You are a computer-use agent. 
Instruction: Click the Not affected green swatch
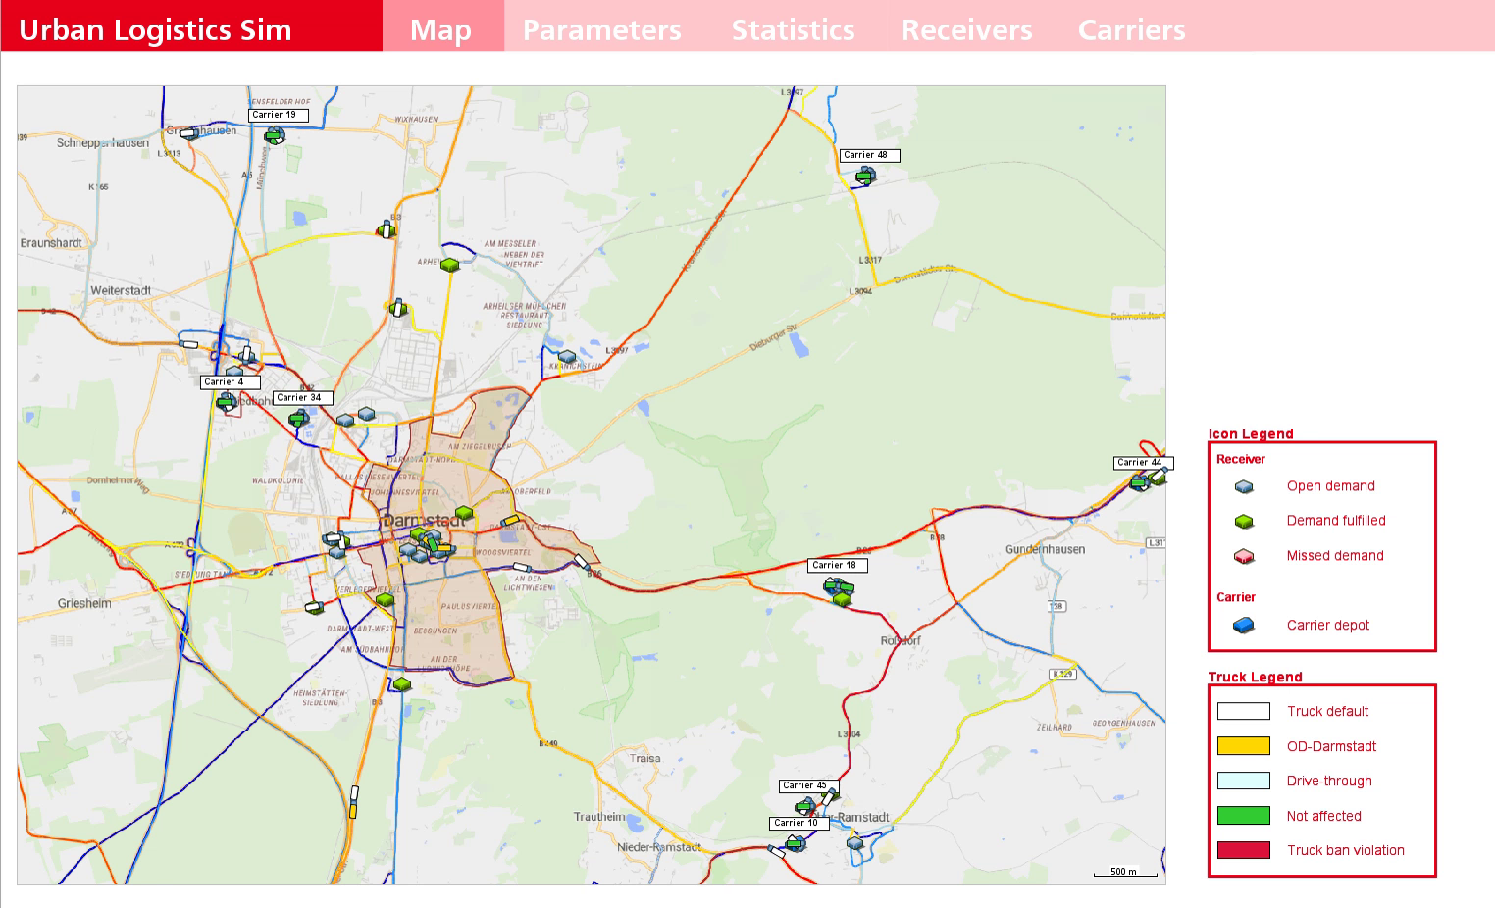tap(1244, 815)
